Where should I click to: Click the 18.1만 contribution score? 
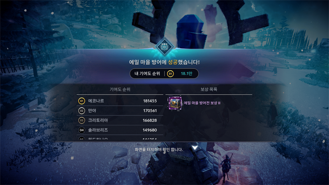click(187, 74)
